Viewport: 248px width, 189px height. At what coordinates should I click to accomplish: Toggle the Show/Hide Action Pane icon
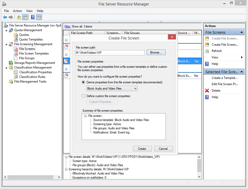pyautogui.click(x=38, y=17)
